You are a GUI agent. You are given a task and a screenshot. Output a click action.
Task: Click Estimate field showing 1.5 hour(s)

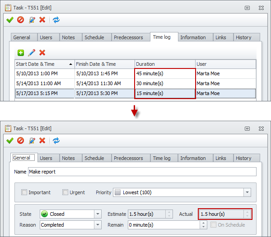(x=147, y=214)
